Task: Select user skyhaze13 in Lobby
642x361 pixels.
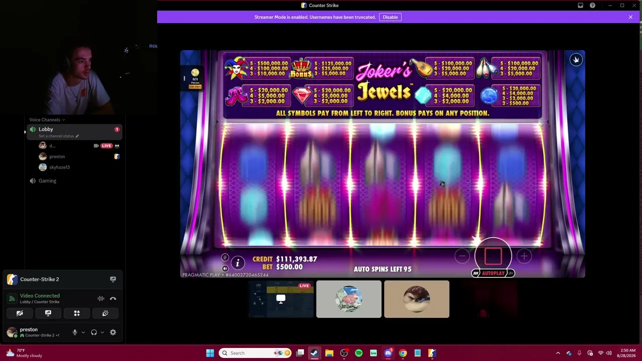Action: [59, 167]
